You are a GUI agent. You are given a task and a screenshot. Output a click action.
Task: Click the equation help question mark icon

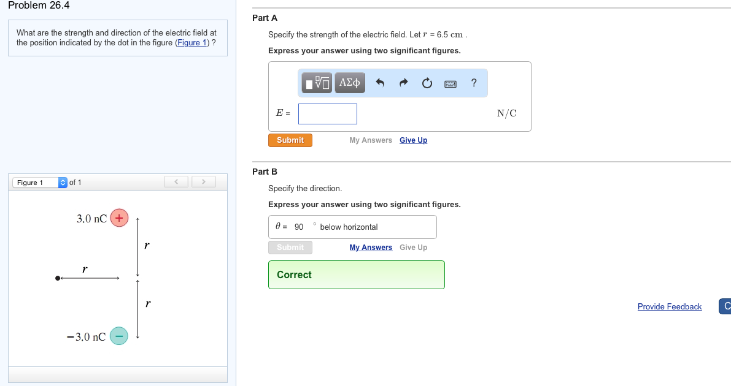click(x=473, y=83)
